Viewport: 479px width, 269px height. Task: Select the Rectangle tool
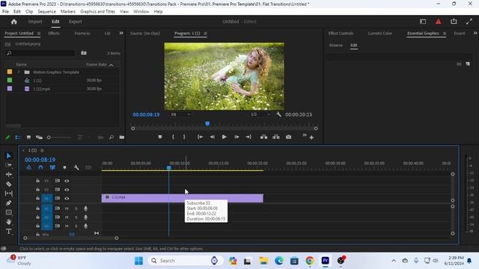[x=9, y=212]
